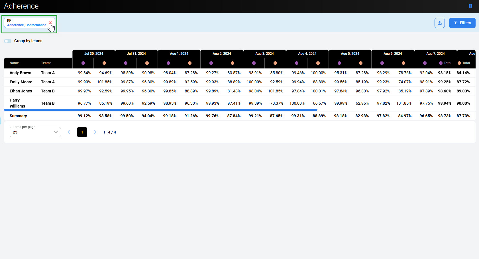Viewport: 479px width, 259px height.
Task: Click the orange Total column header
Action: pos(464,63)
